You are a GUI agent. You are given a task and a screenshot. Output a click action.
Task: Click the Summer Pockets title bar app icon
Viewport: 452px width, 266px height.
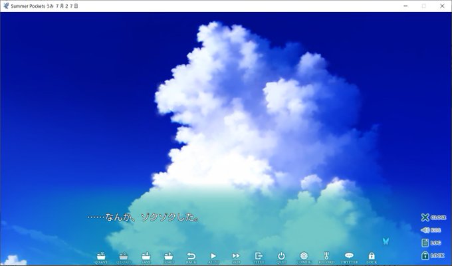tap(6, 6)
